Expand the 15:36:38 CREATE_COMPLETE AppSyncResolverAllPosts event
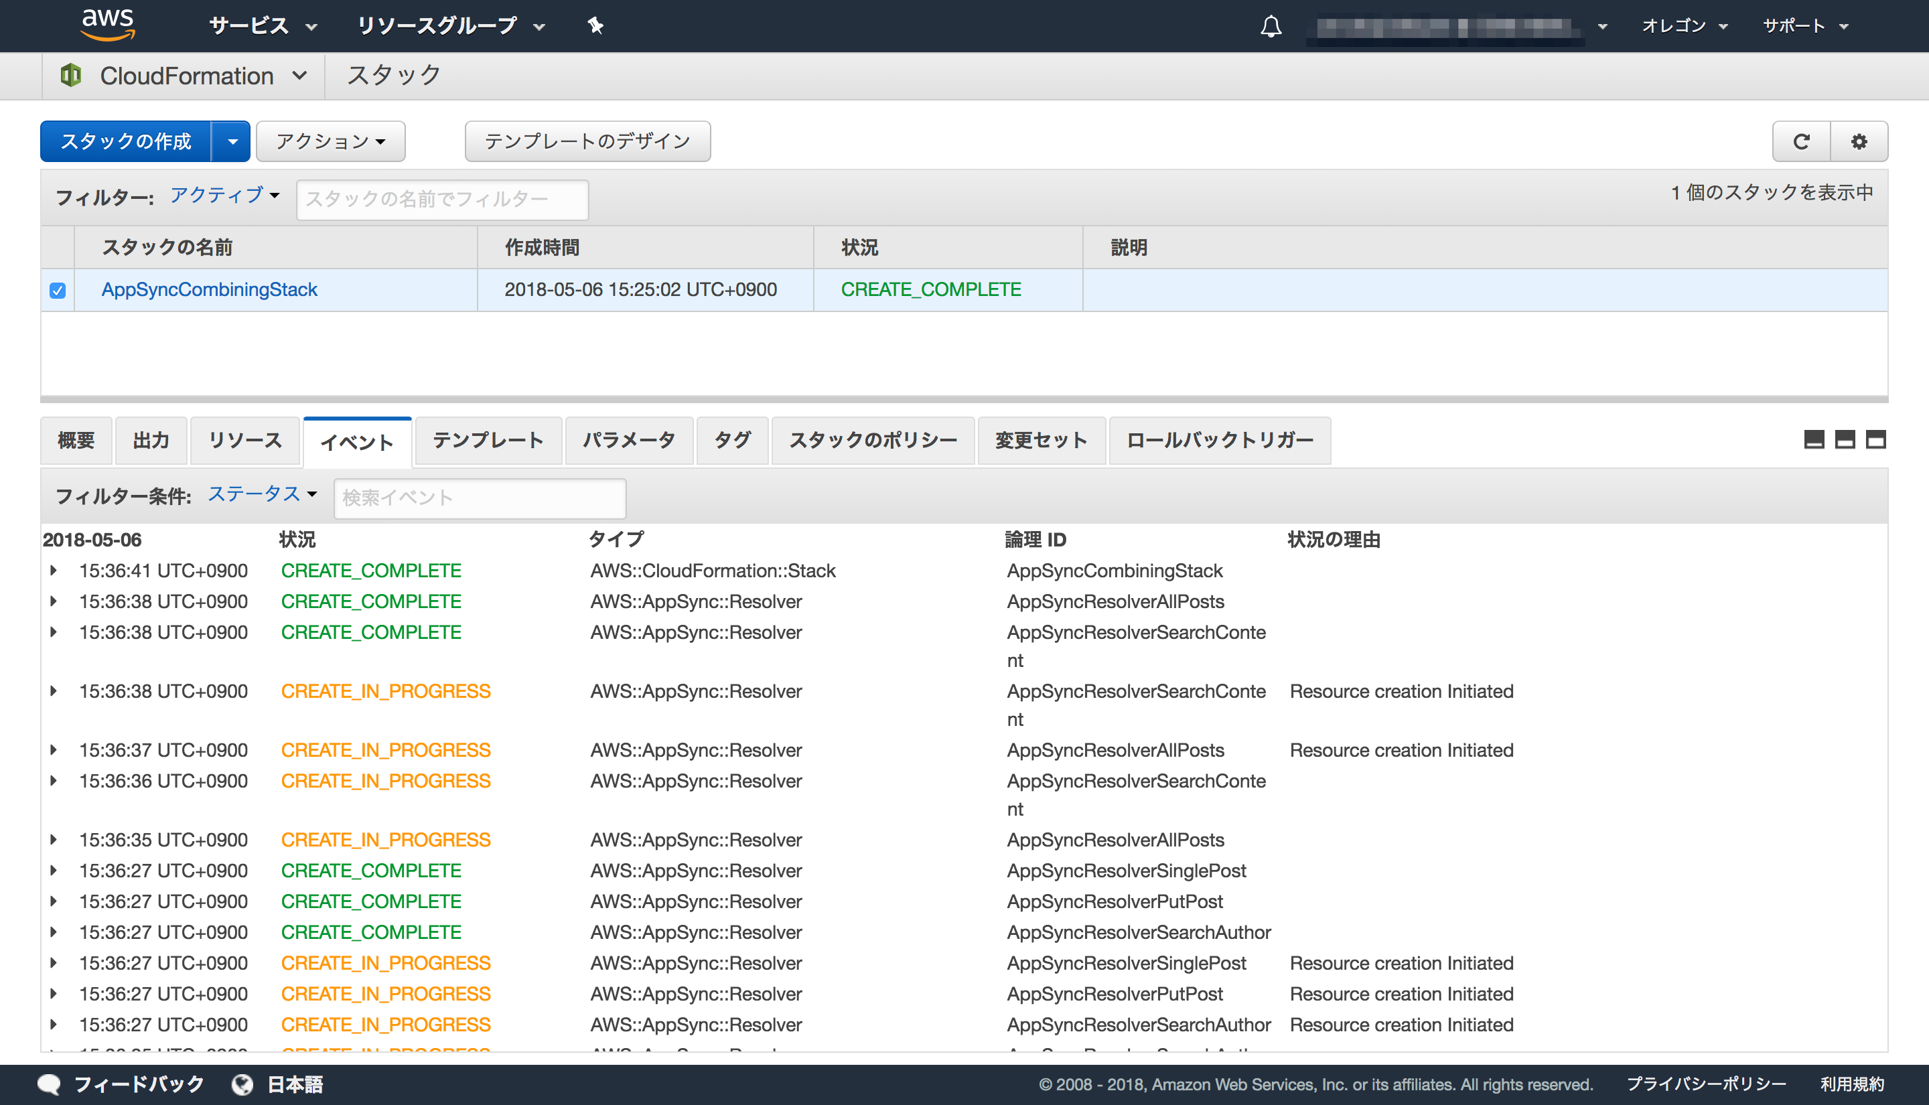The image size is (1929, 1105). tap(53, 602)
